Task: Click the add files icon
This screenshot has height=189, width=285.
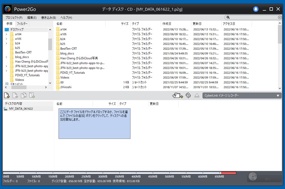Action: [7, 95]
